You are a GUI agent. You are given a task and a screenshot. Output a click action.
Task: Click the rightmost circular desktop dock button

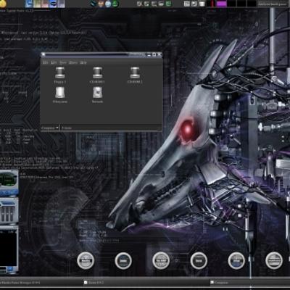coord(274,260)
